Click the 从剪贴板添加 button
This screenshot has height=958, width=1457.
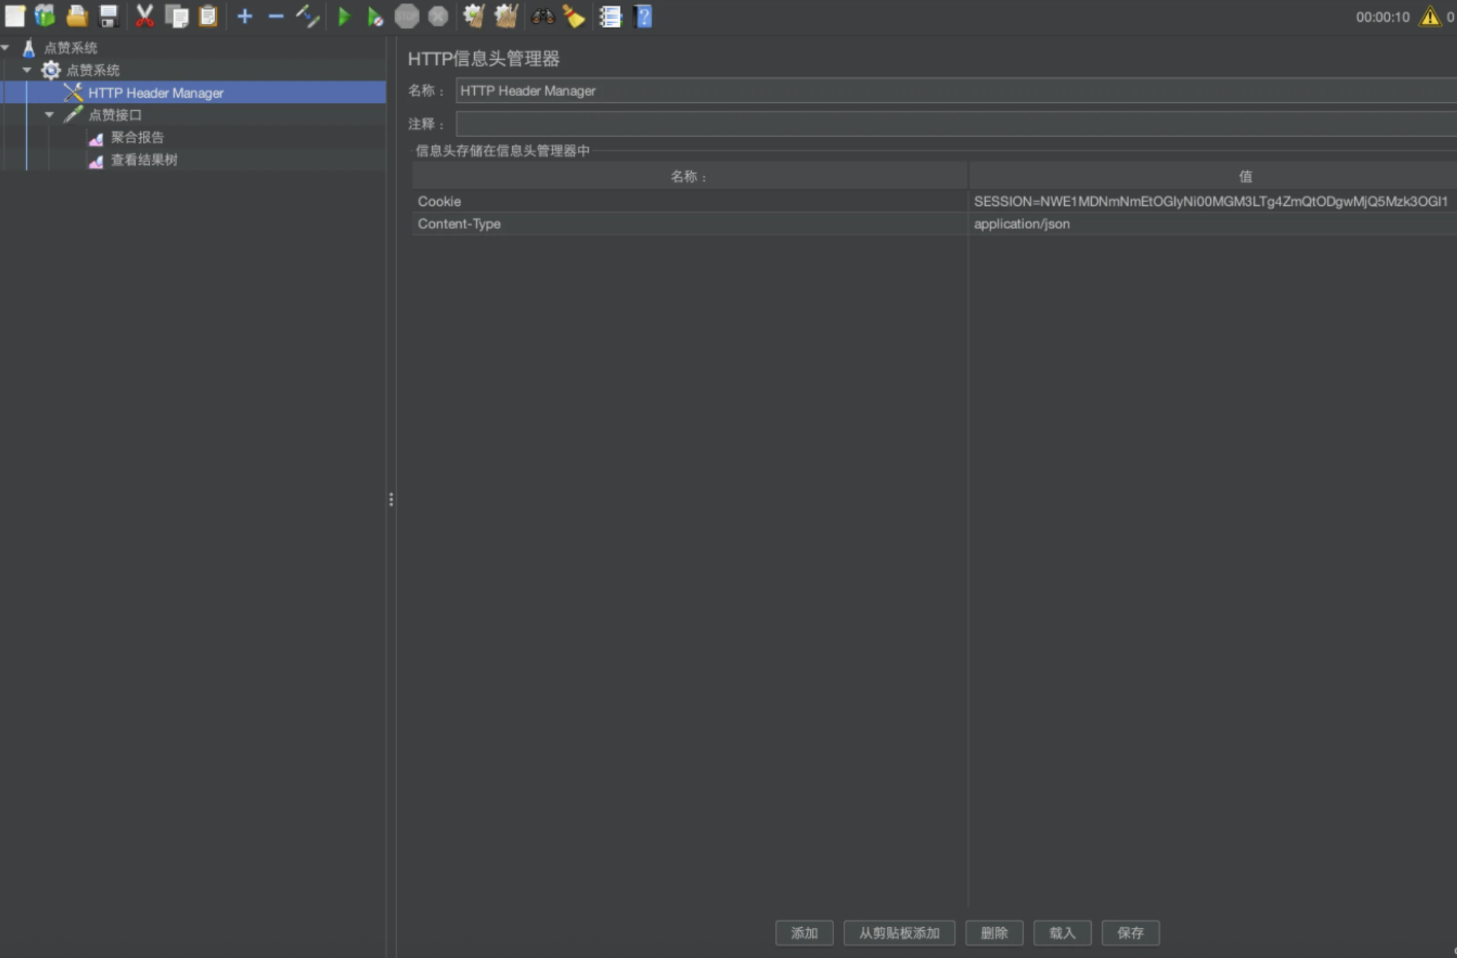click(899, 932)
